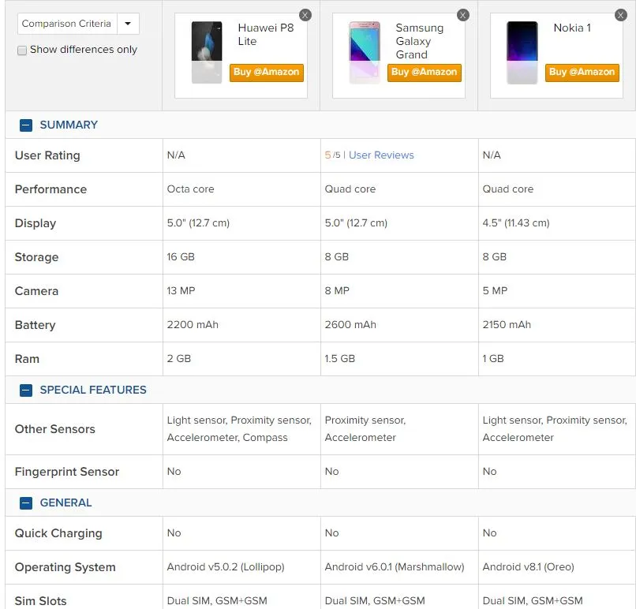The width and height of the screenshot is (636, 609).
Task: Click the Performance row label
Action: 51,189
